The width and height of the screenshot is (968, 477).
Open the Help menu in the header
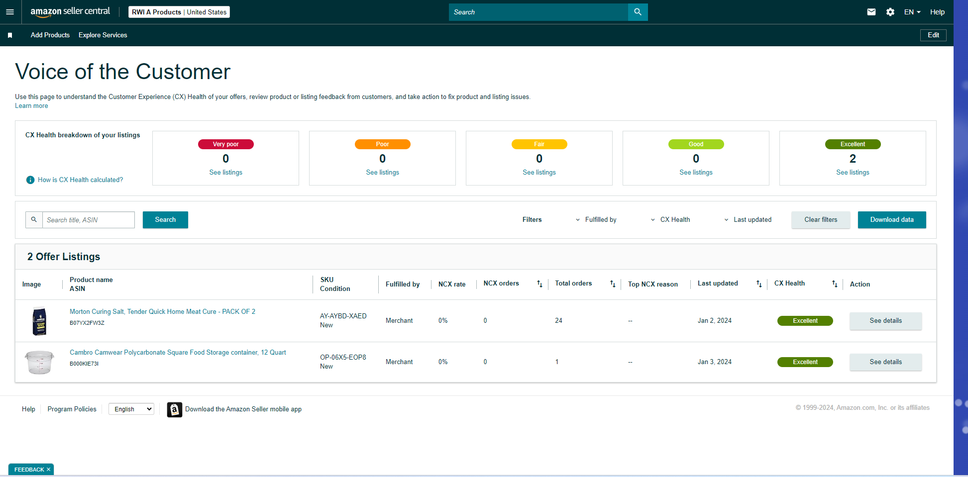[937, 12]
